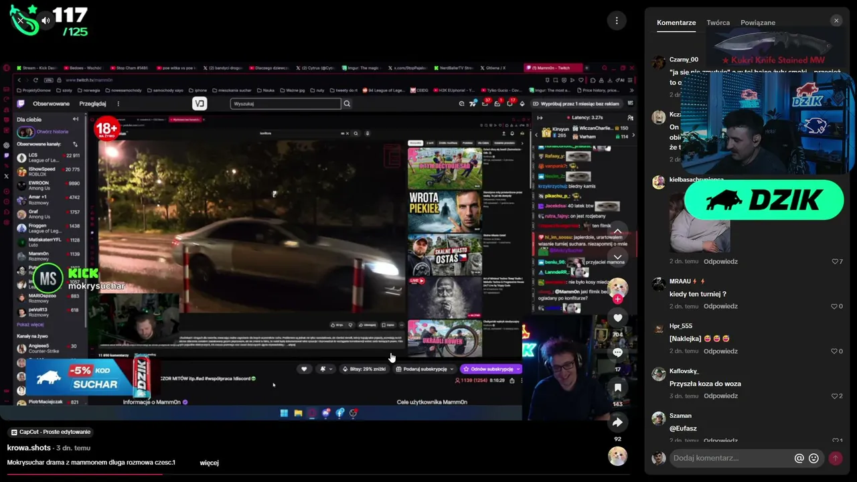
Task: Seek using the video progress bar
Action: click(318, 474)
